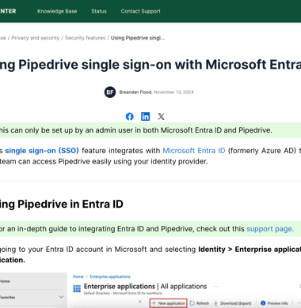
Task: Click the Refresh icon in the Entra screenshot
Action: (192, 303)
